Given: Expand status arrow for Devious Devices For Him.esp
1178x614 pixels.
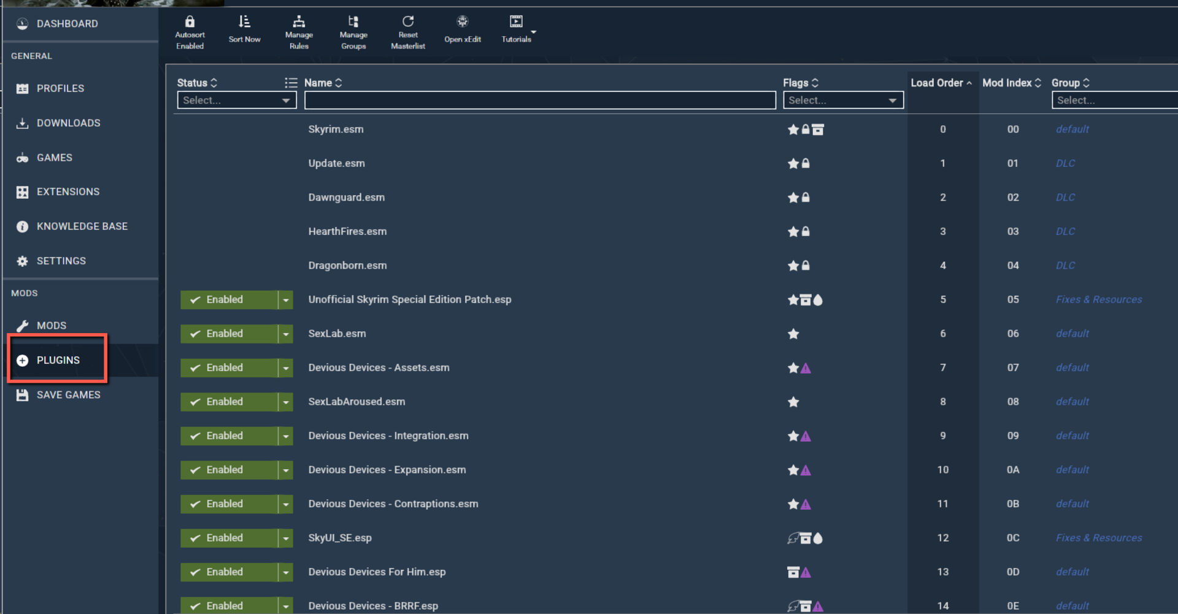Looking at the screenshot, I should click(x=286, y=572).
